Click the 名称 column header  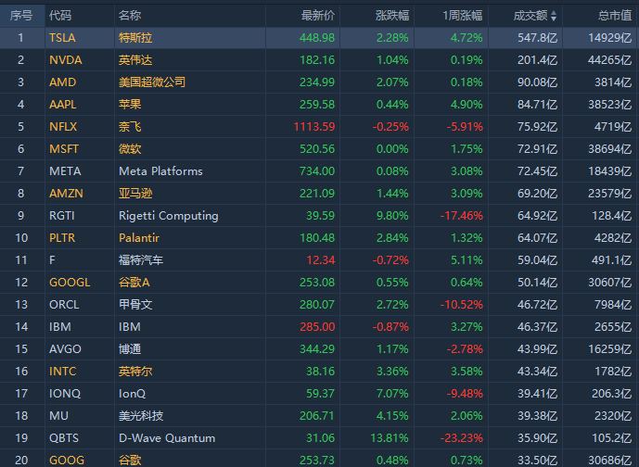point(130,16)
